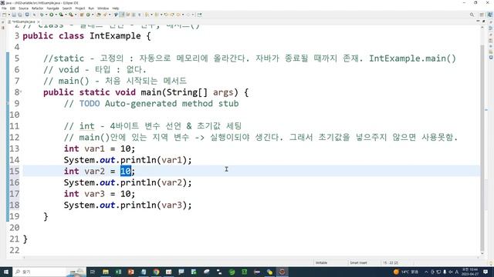Image resolution: width=494 pixels, height=277 pixels.
Task: Open the Search menu
Action: click(x=67, y=8)
